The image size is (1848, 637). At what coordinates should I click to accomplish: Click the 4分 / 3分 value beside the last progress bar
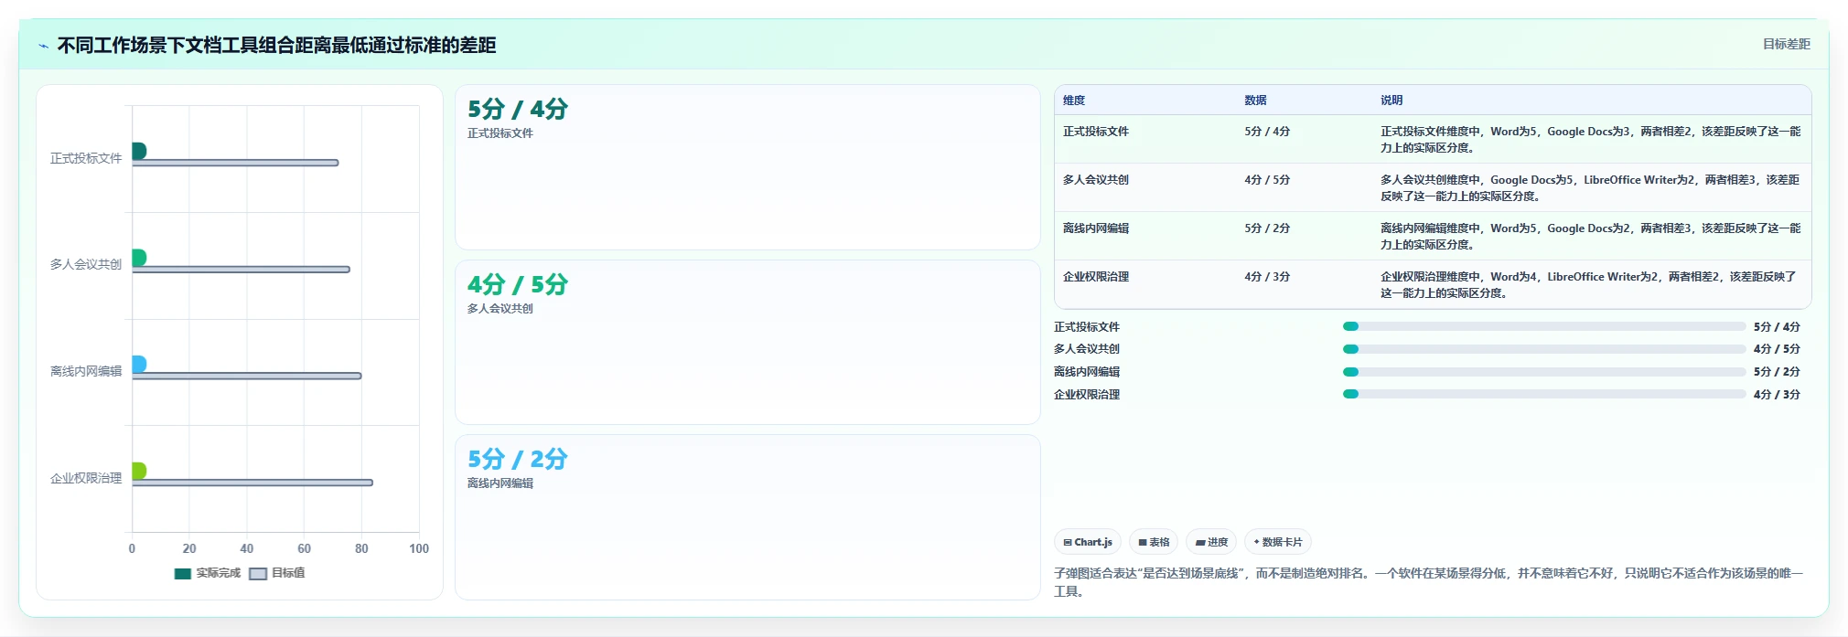pyautogui.click(x=1777, y=395)
